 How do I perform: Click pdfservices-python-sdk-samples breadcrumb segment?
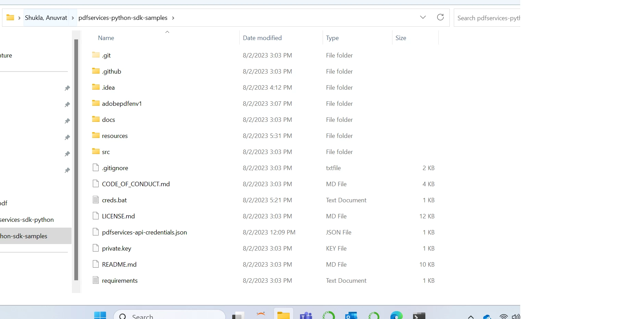pos(123,17)
